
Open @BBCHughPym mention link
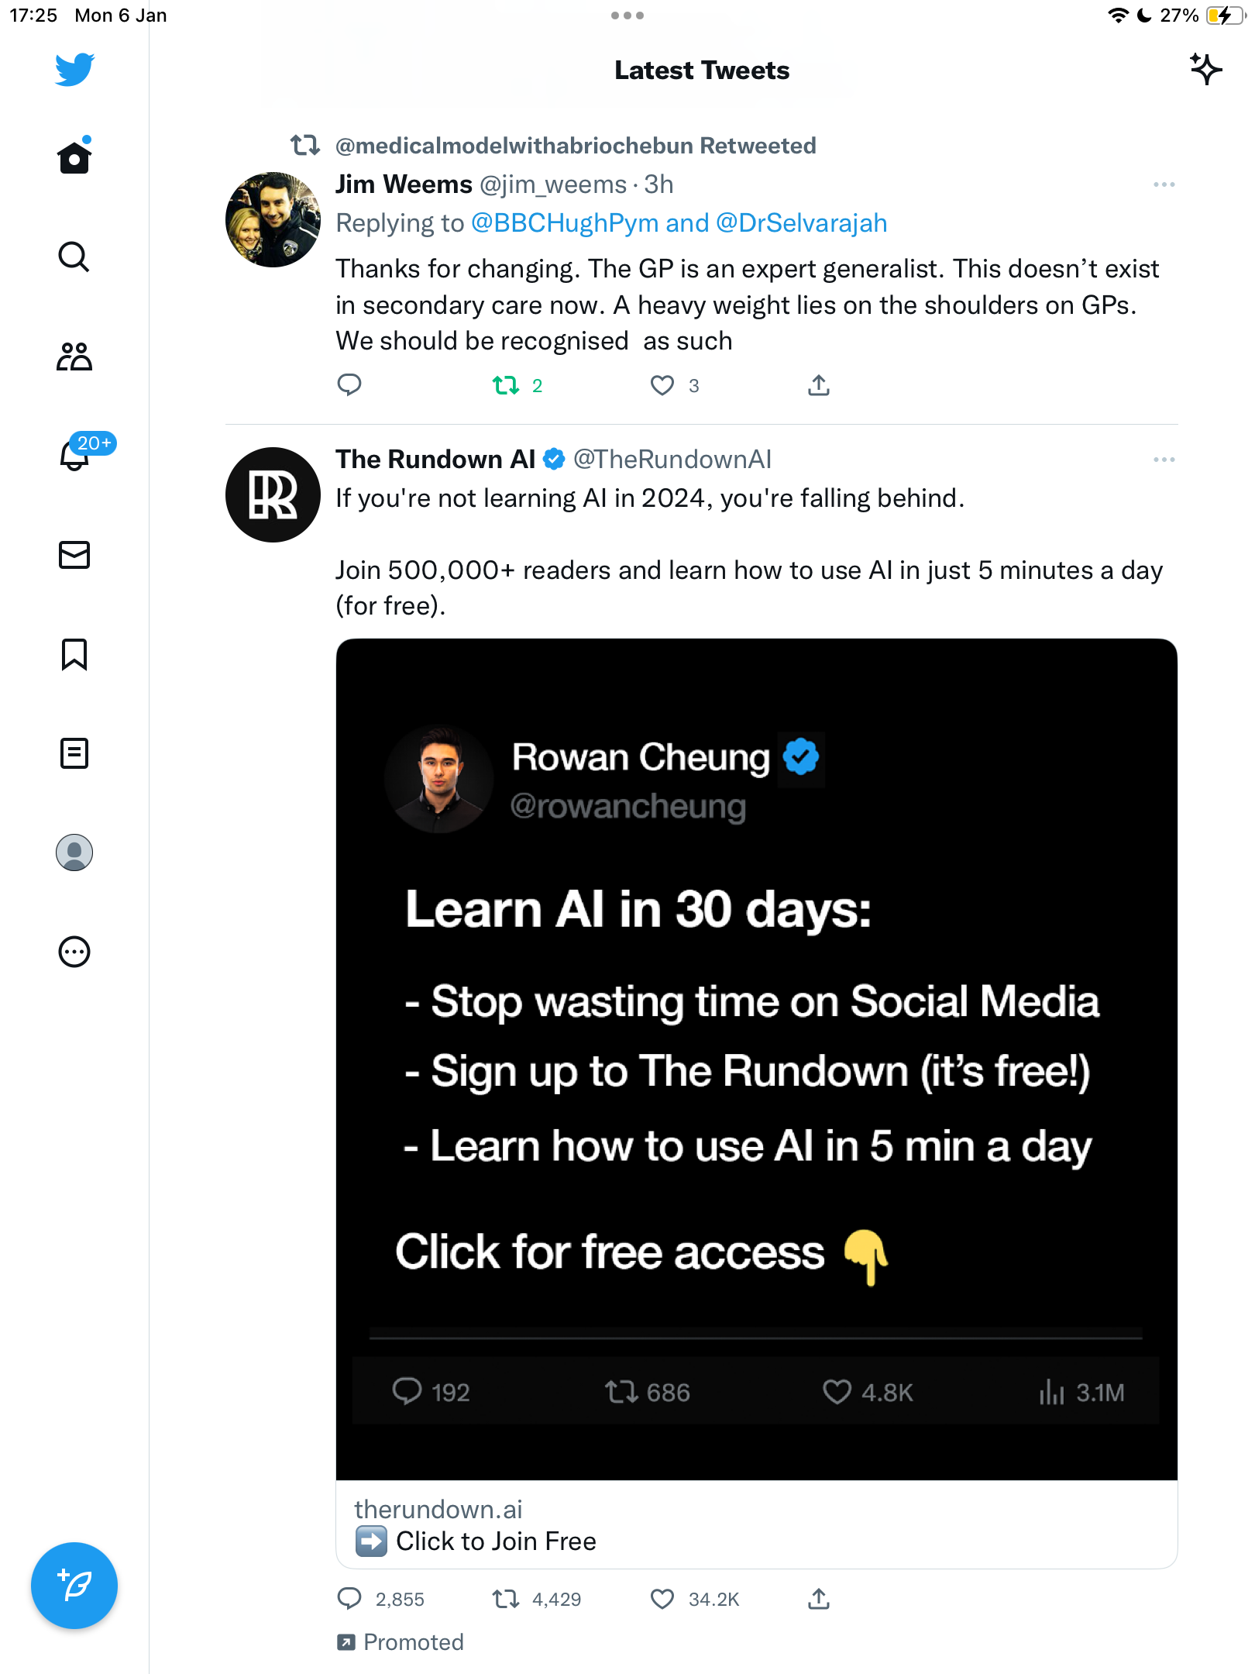[565, 223]
